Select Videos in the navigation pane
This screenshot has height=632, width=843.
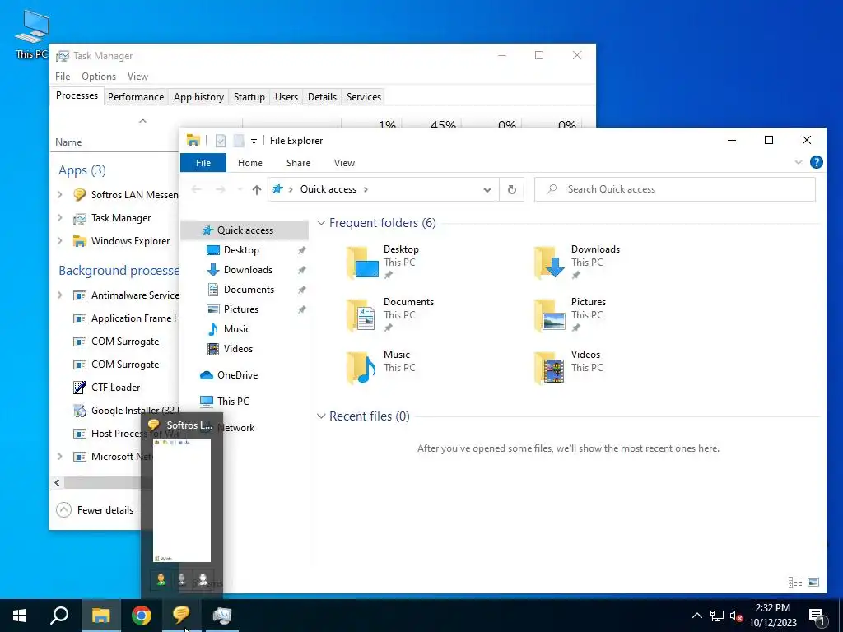238,349
